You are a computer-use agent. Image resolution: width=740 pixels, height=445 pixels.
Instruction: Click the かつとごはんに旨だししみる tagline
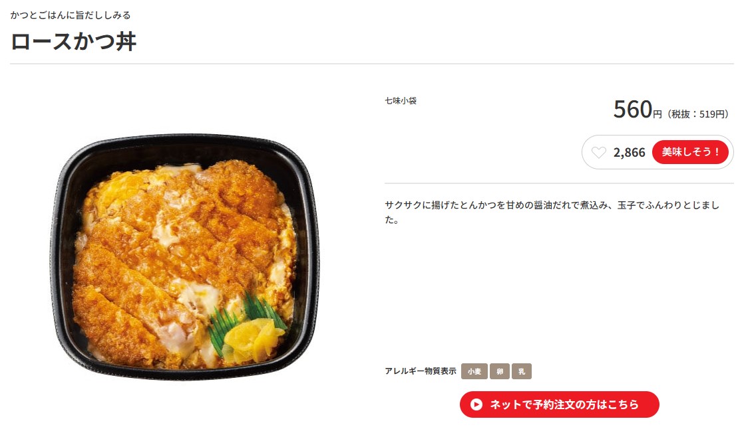tap(71, 15)
